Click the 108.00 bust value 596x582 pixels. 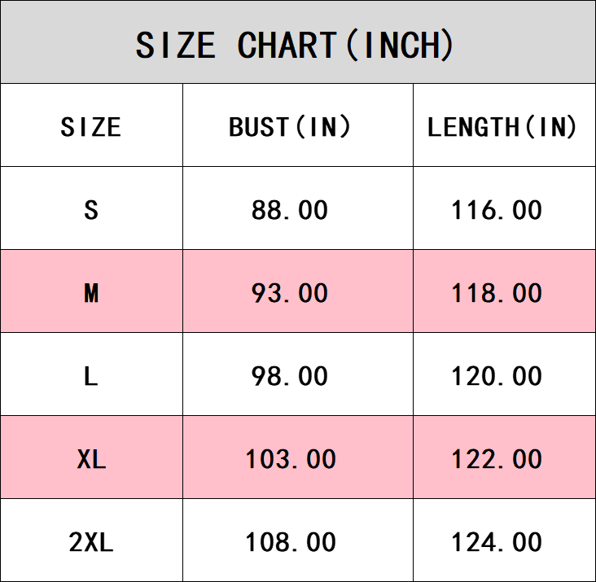(291, 542)
